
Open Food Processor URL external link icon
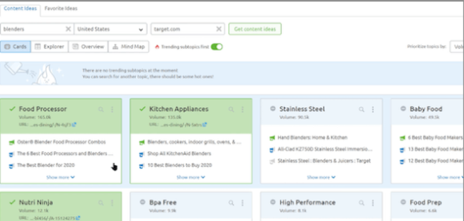[74, 124]
